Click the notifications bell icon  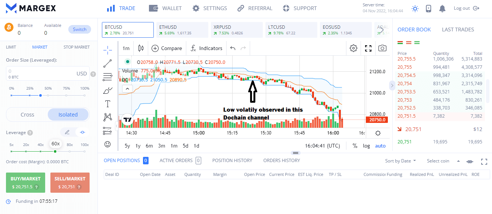click(x=442, y=8)
